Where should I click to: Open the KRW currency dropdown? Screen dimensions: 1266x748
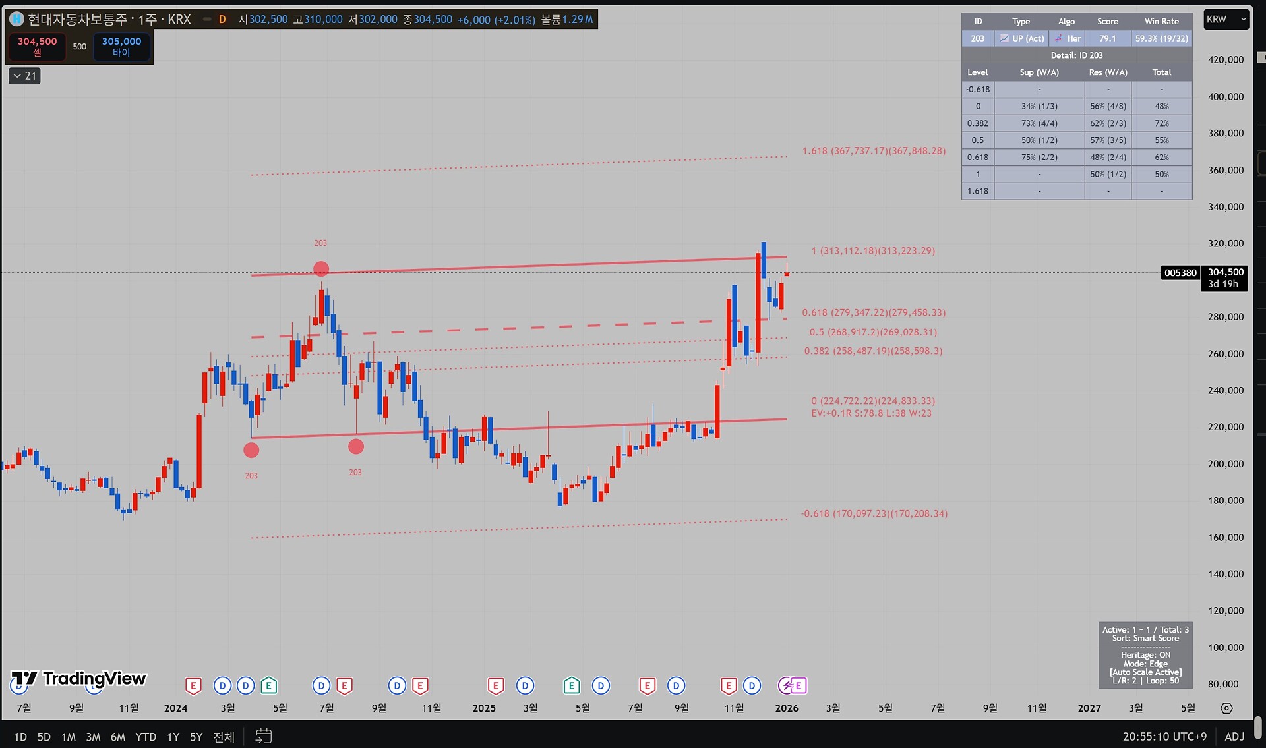point(1225,20)
